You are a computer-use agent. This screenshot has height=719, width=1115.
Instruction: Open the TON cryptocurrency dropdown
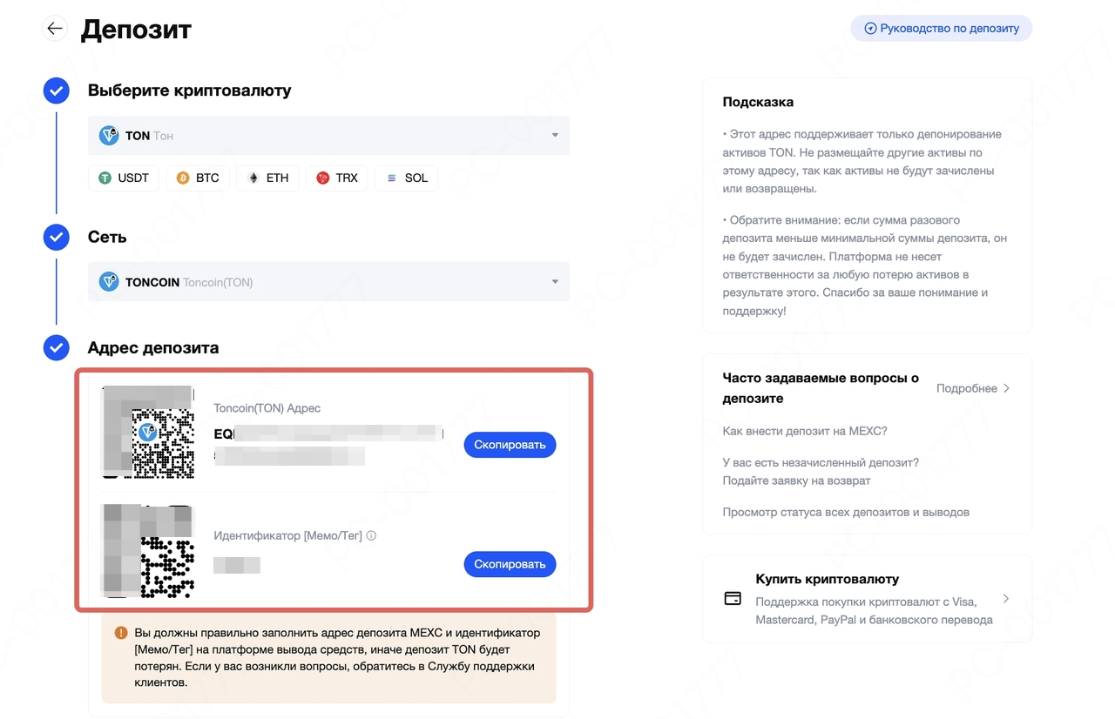point(328,136)
